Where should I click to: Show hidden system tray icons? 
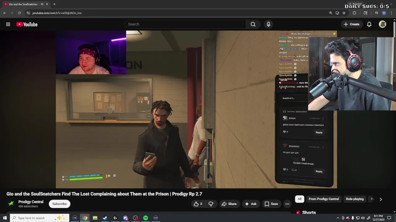(x=338, y=218)
